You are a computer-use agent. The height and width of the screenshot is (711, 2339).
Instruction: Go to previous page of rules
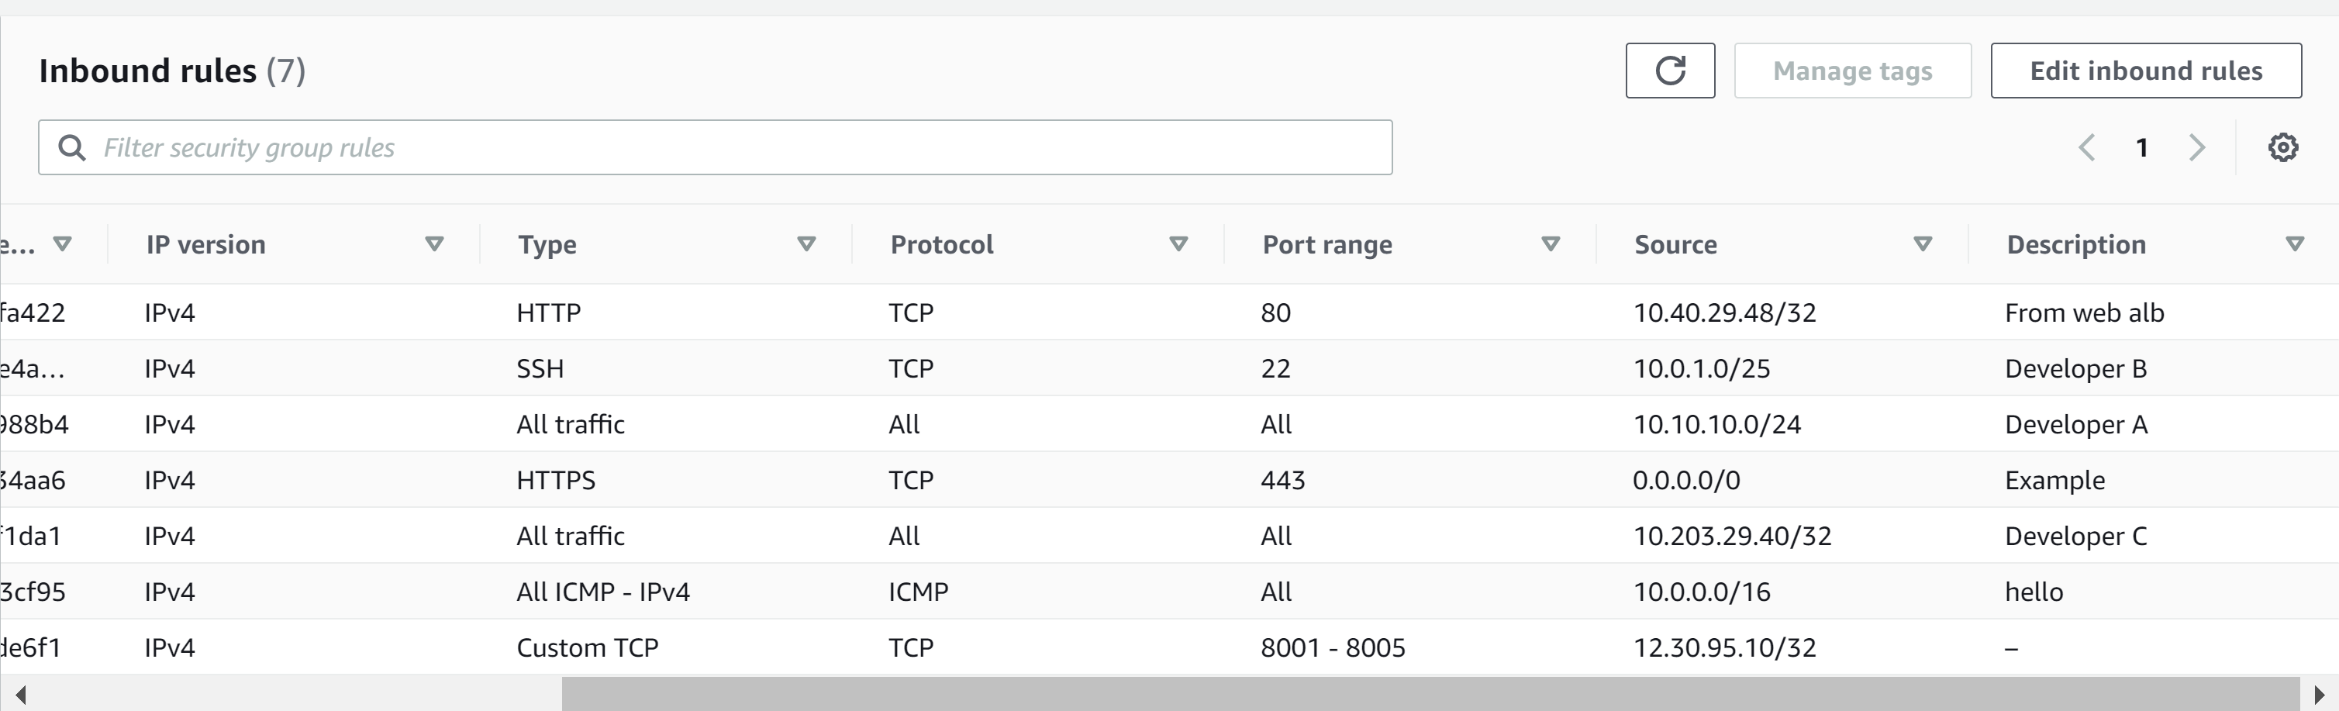pos(2086,147)
